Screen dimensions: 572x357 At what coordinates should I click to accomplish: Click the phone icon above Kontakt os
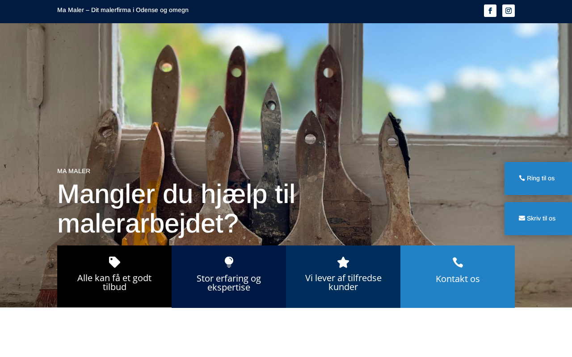point(458,262)
